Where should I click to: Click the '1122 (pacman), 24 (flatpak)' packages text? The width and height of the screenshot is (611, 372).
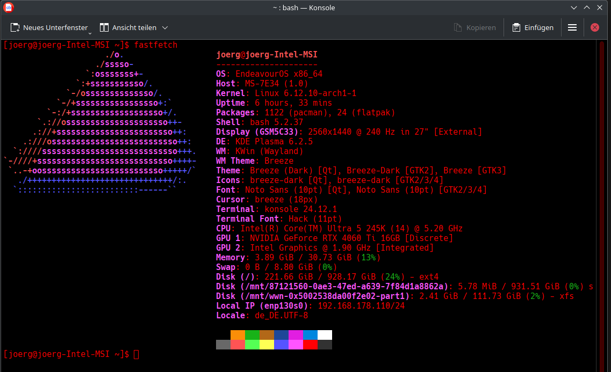pyautogui.click(x=329, y=113)
